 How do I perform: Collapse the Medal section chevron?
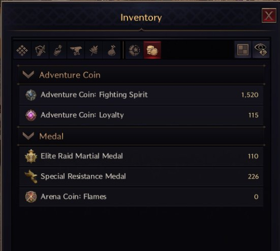[x=28, y=136]
